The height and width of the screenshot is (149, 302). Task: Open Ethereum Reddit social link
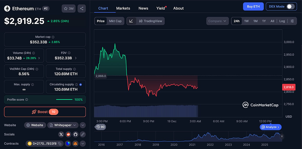pos(68,134)
